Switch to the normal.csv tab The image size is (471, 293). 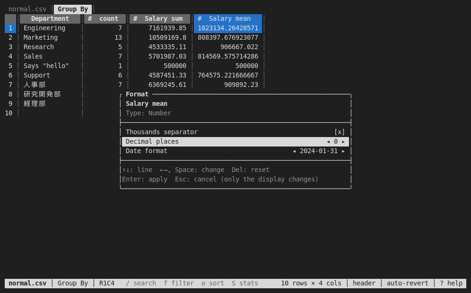pos(27,9)
